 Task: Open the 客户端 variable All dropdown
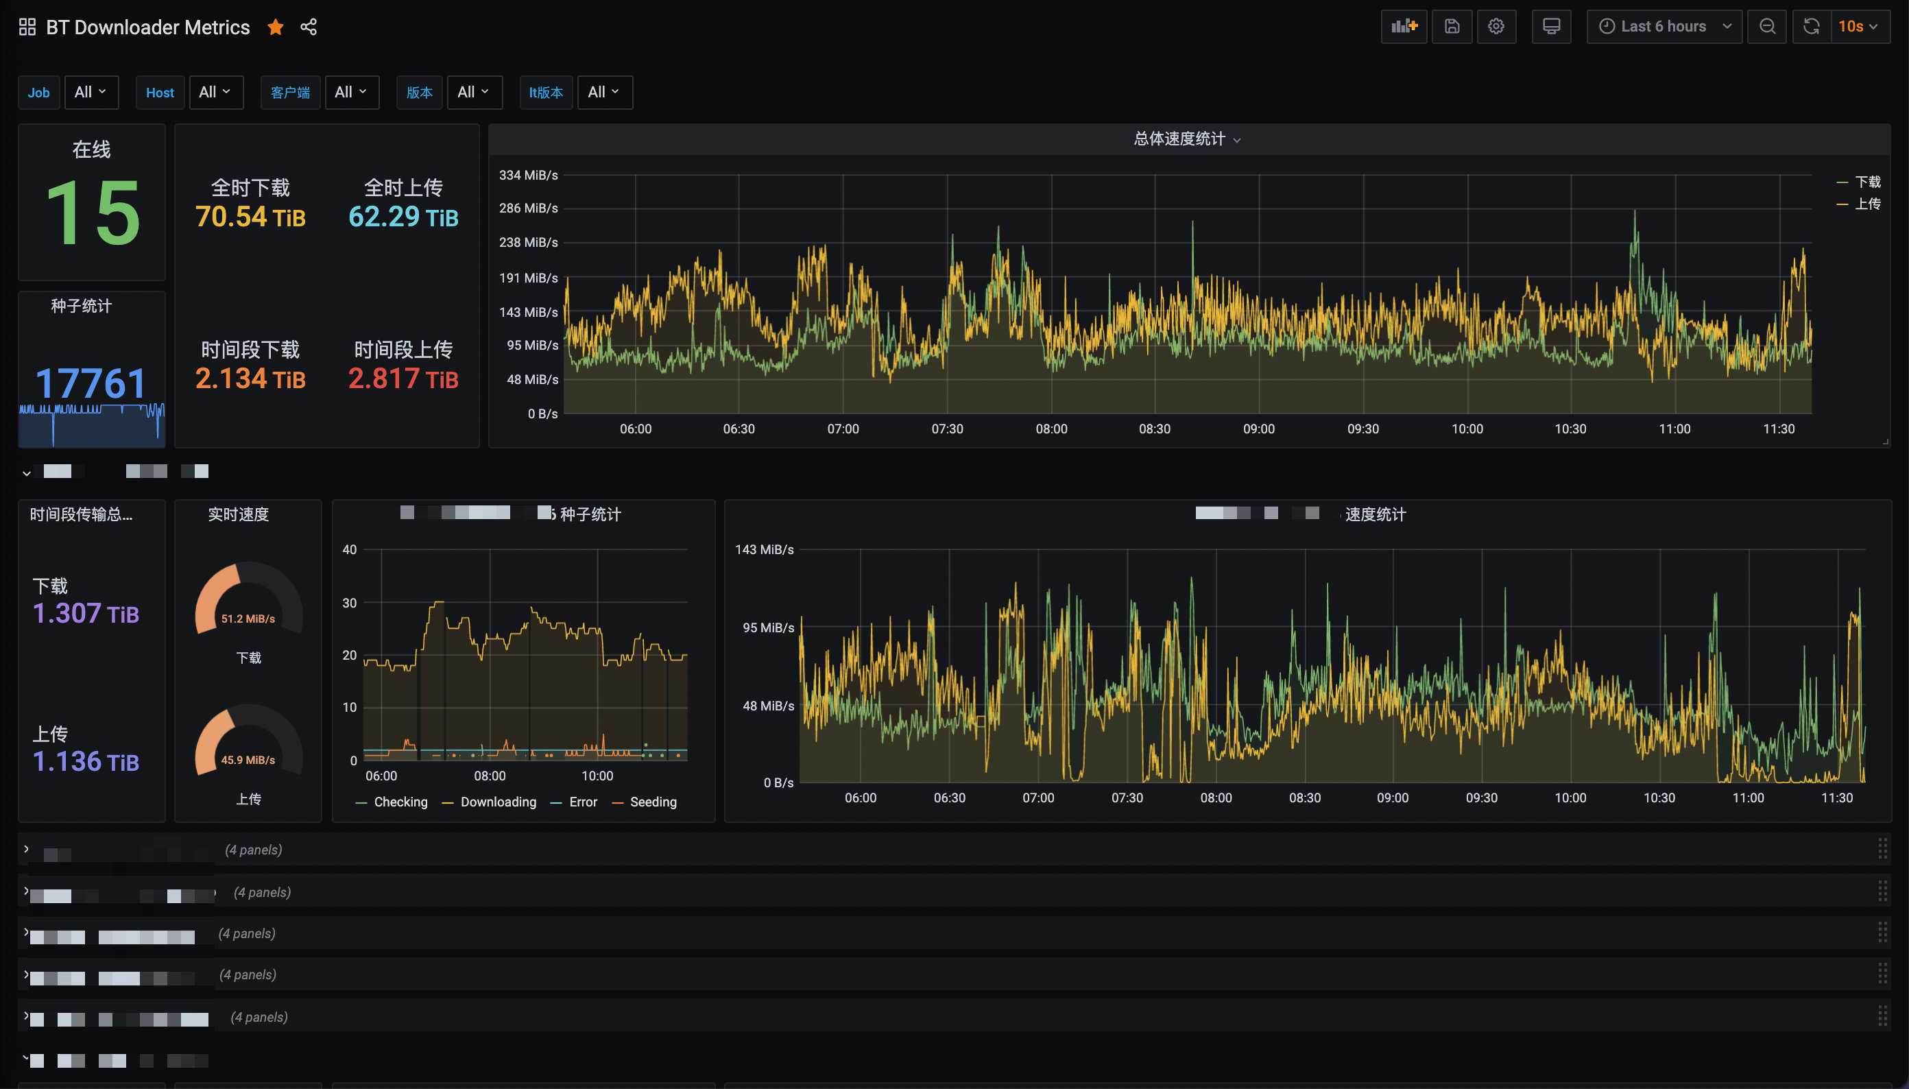pyautogui.click(x=352, y=92)
